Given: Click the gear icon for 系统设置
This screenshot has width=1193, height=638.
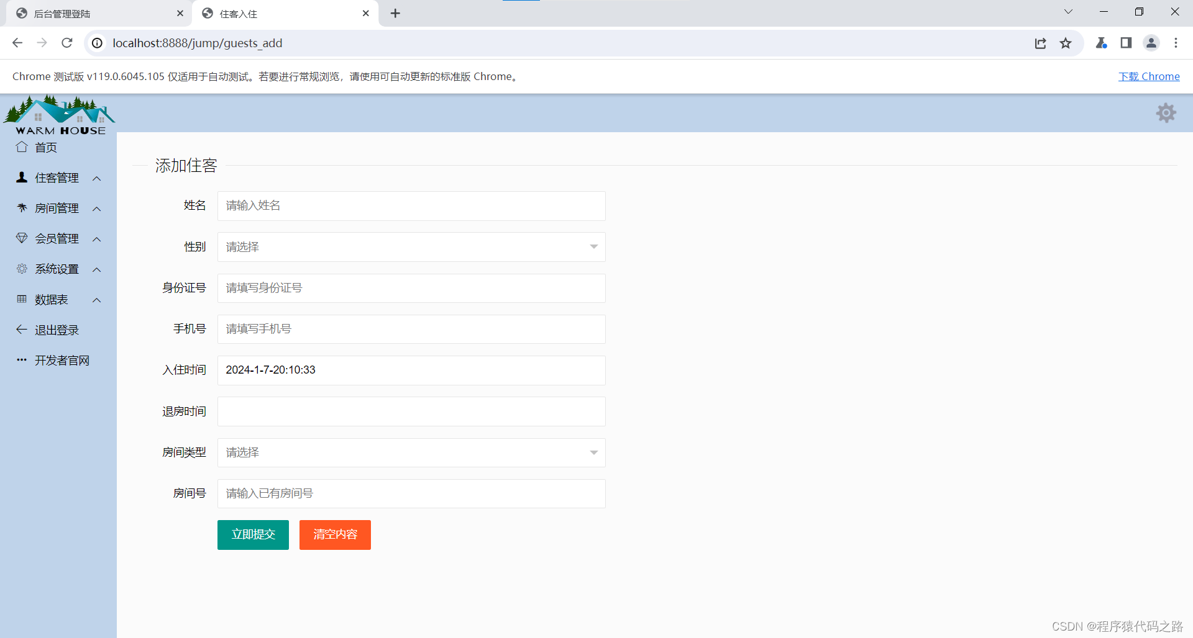Looking at the screenshot, I should point(22,269).
